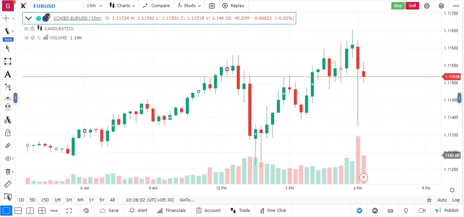Click the green Buy button
Viewport: 464px width, 217px height.
pyautogui.click(x=398, y=6)
